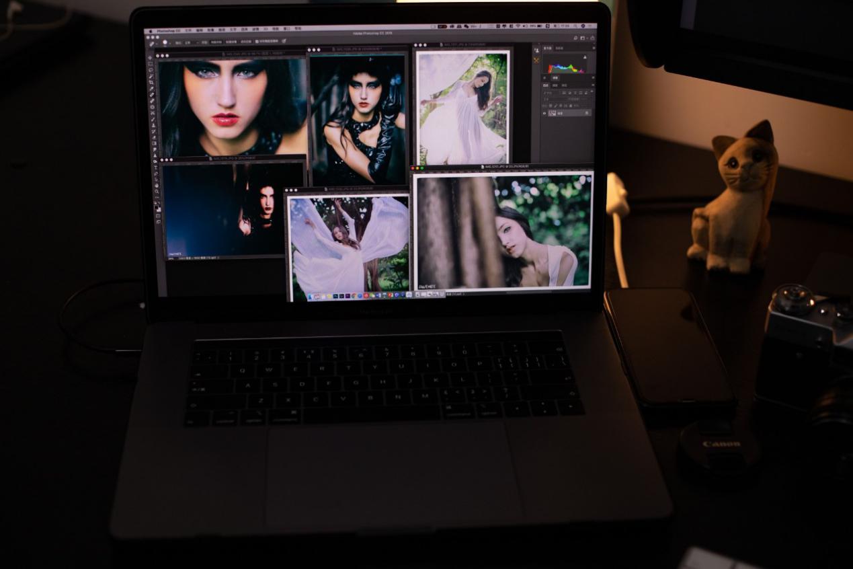Image resolution: width=853 pixels, height=569 pixels.
Task: Open the Layers panel options menu
Action: click(x=593, y=85)
